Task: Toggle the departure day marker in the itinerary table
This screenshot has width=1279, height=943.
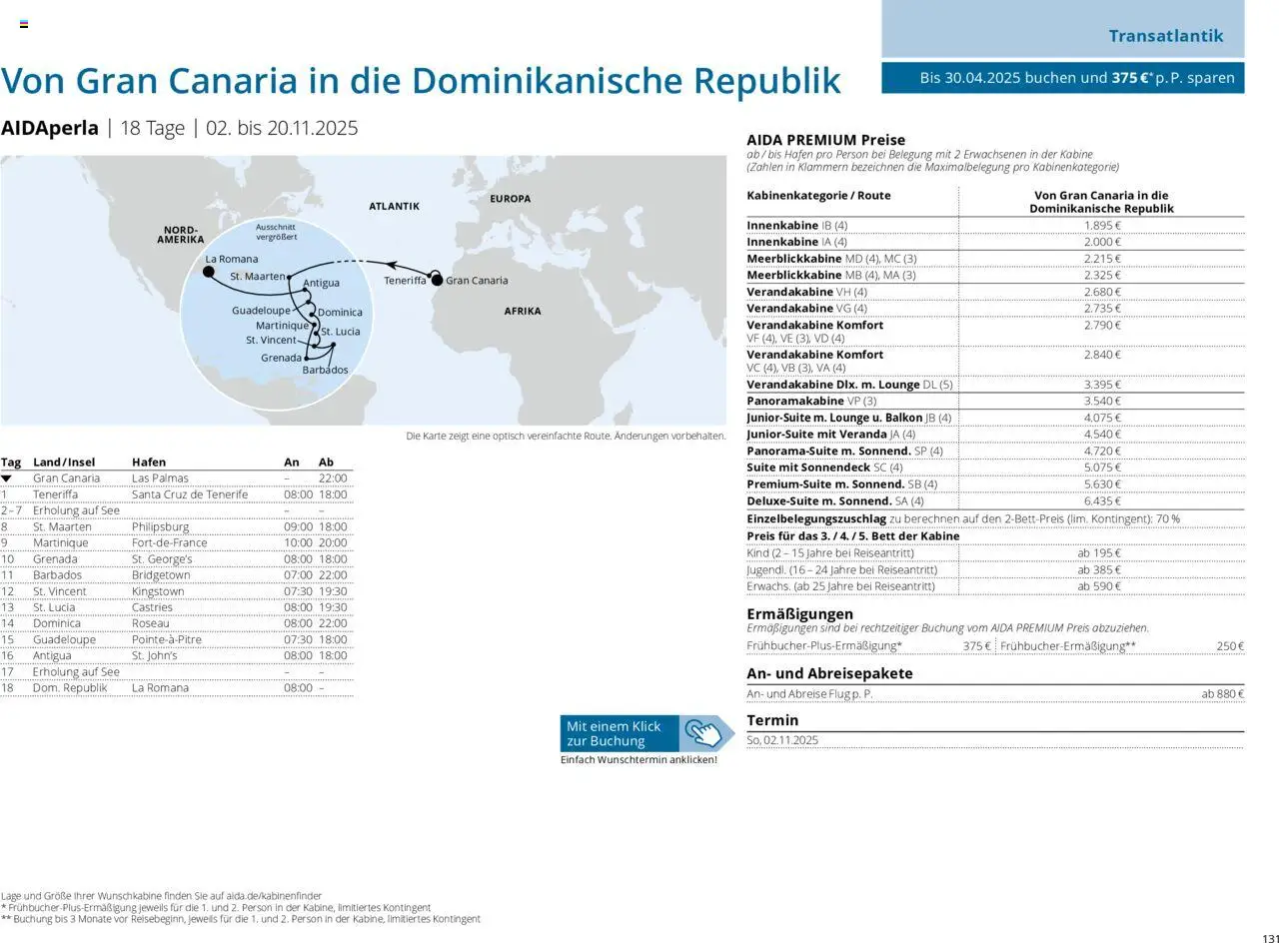Action: [x=10, y=477]
